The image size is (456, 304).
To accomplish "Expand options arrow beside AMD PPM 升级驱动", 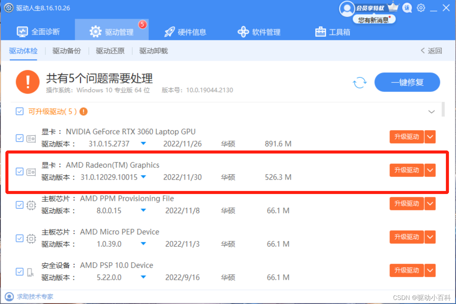I will (x=430, y=203).
